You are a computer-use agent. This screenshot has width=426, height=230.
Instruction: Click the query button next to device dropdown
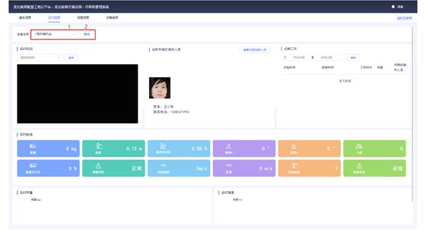point(87,35)
